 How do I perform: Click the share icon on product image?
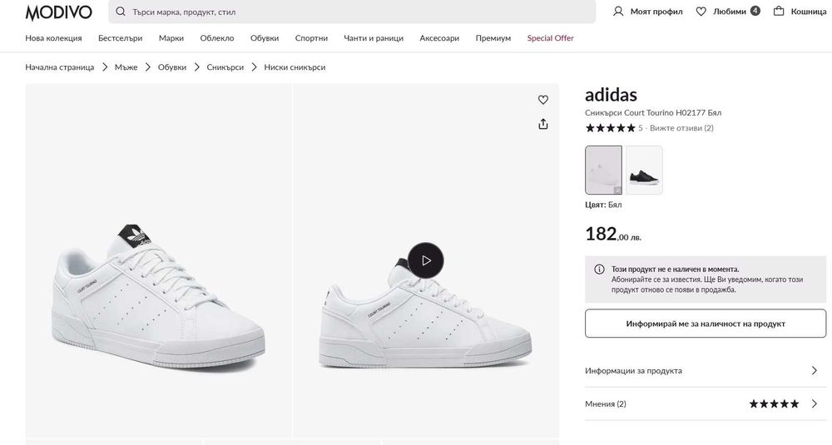click(x=543, y=124)
